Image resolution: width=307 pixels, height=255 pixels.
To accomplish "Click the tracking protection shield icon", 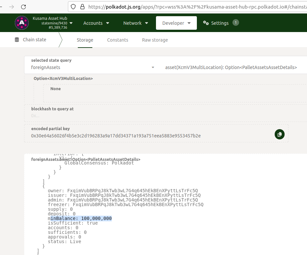I will 73,7.
